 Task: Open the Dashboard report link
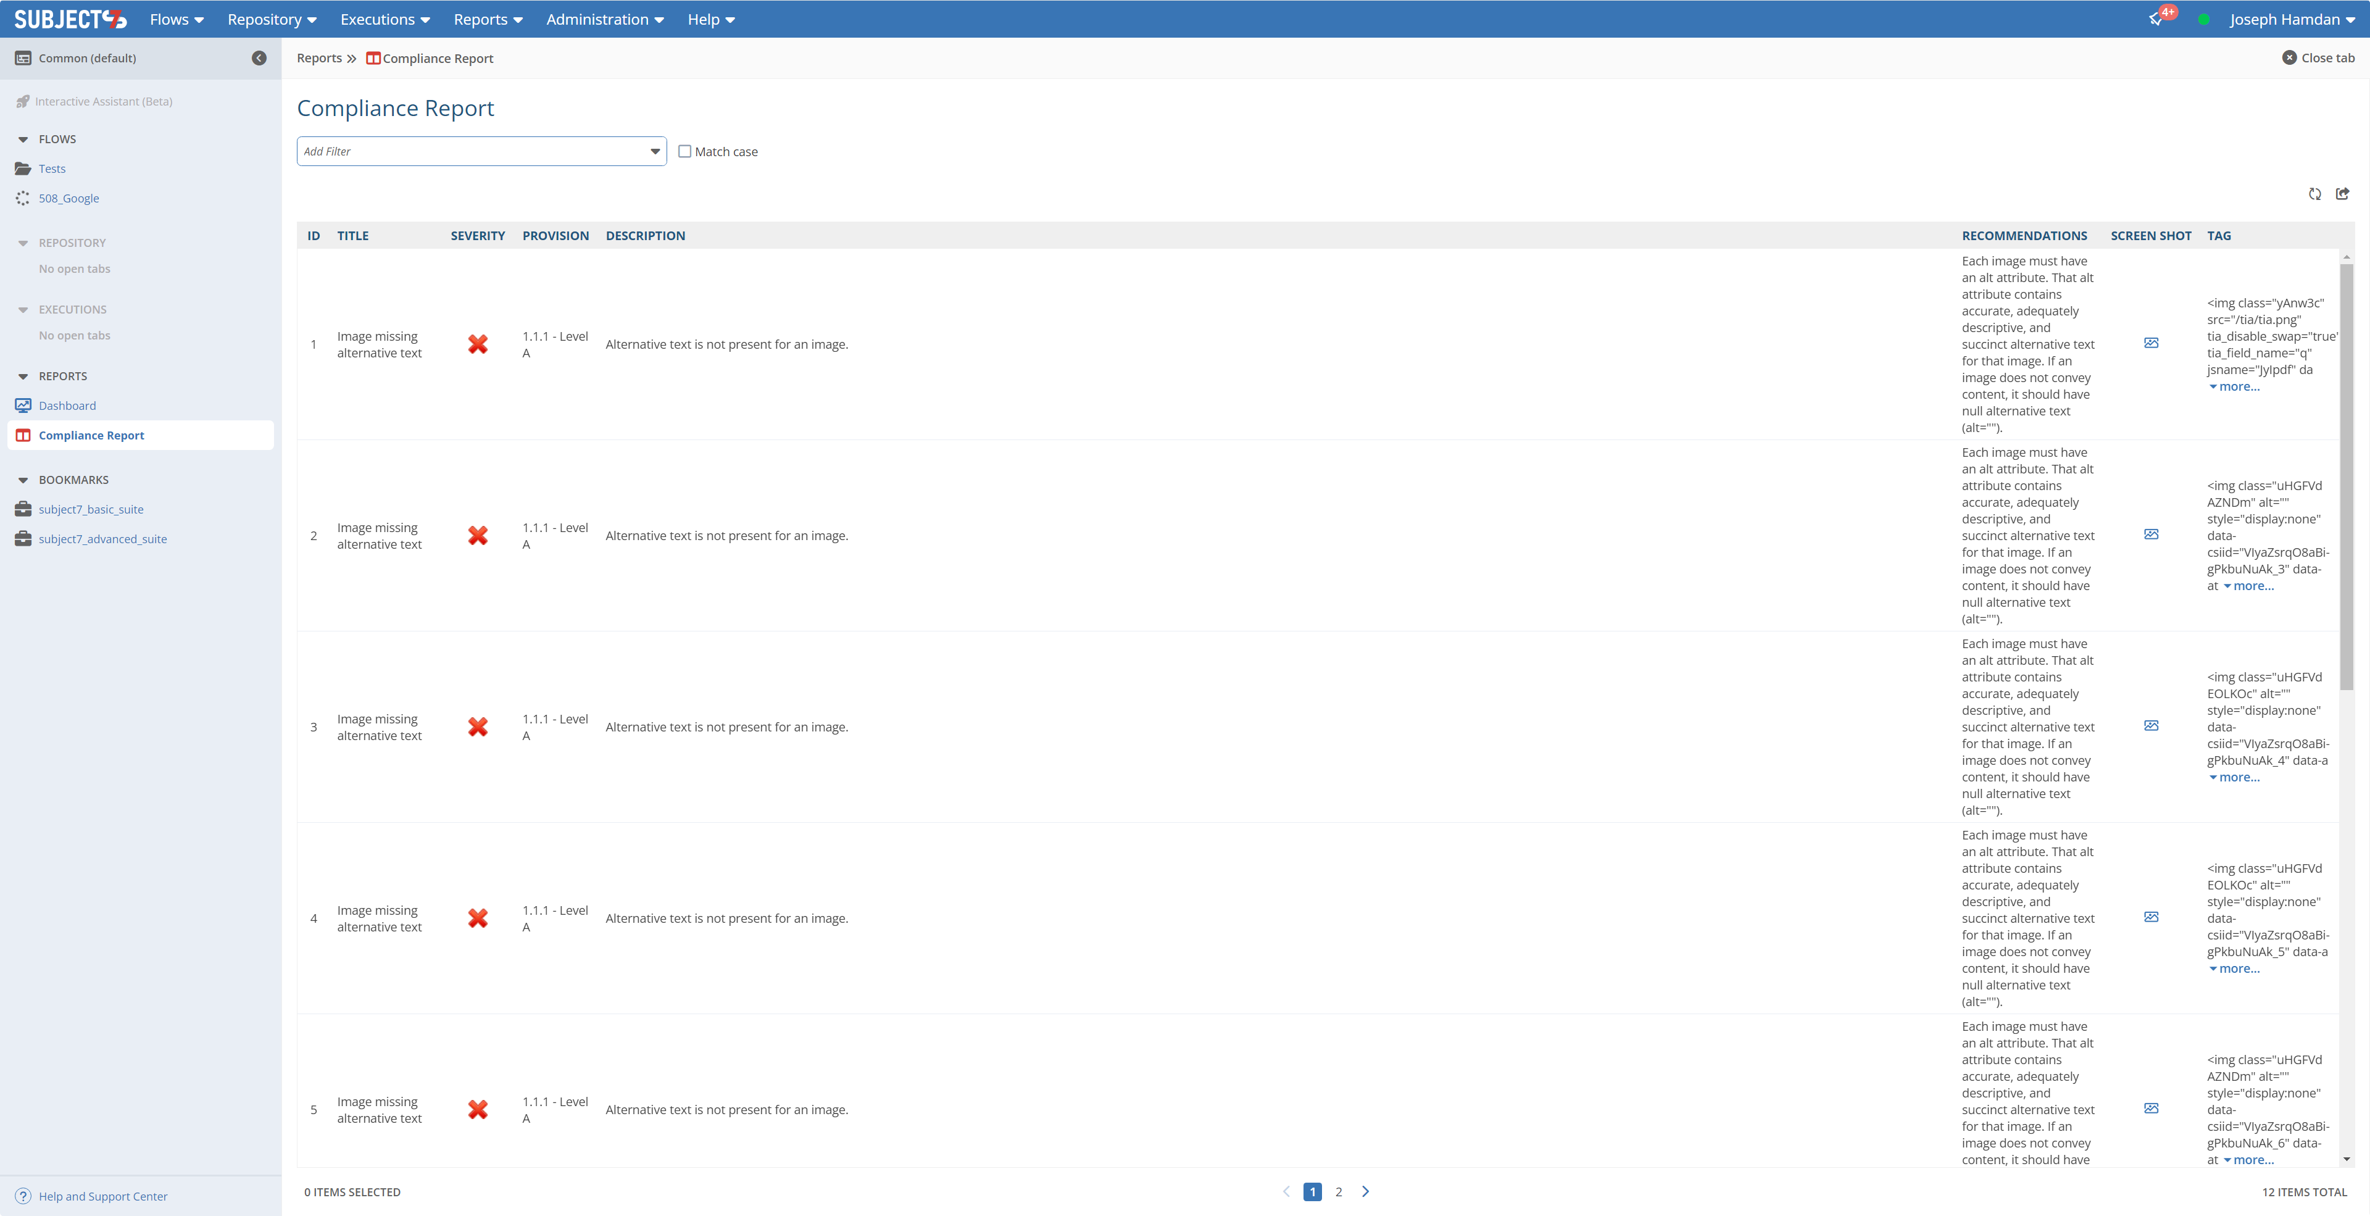pyautogui.click(x=67, y=406)
